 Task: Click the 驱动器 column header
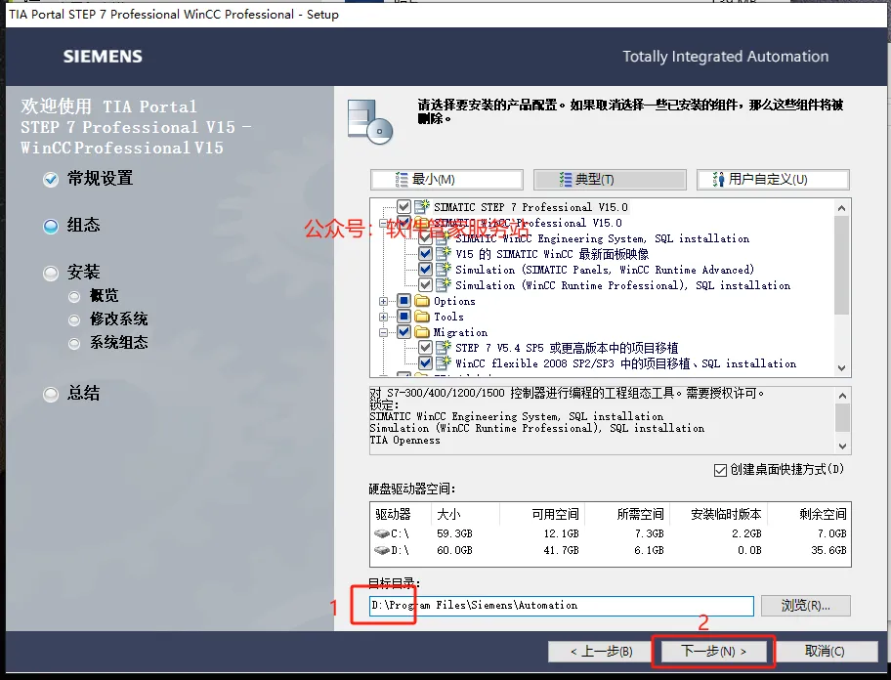pos(393,515)
